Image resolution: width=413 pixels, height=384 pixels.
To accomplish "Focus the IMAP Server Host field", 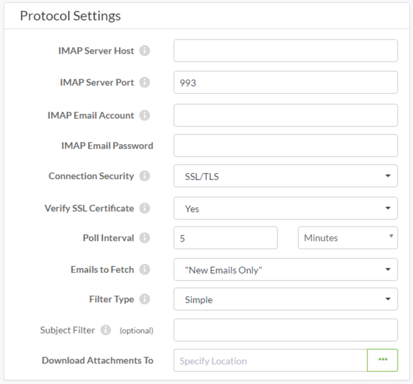I will [x=285, y=51].
